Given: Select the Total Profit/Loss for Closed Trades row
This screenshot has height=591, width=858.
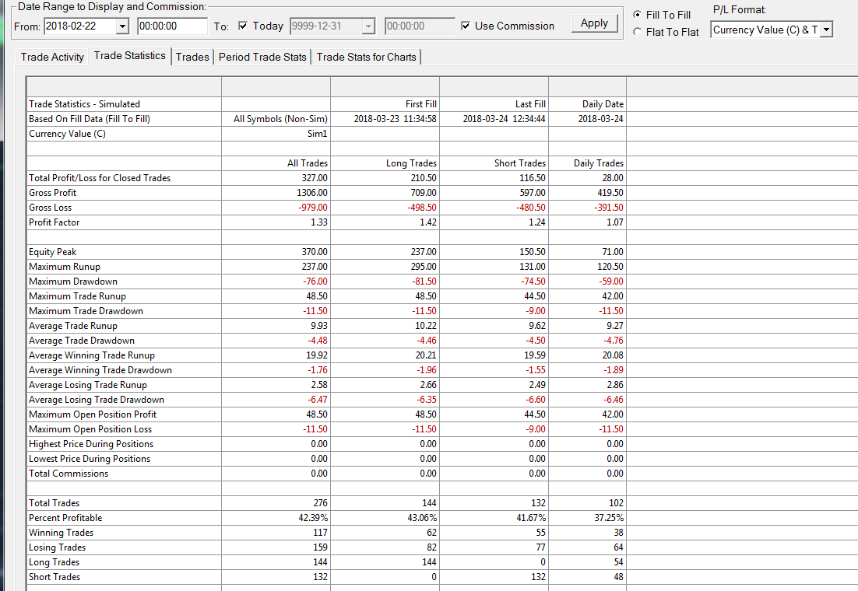Looking at the screenshot, I should click(x=326, y=178).
